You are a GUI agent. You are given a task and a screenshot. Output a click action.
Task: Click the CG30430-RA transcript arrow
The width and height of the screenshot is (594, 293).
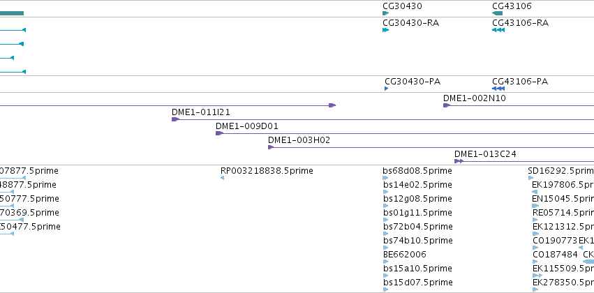pyautogui.click(x=385, y=30)
